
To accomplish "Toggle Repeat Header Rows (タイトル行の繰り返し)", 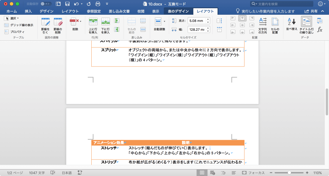I will coord(306,25).
